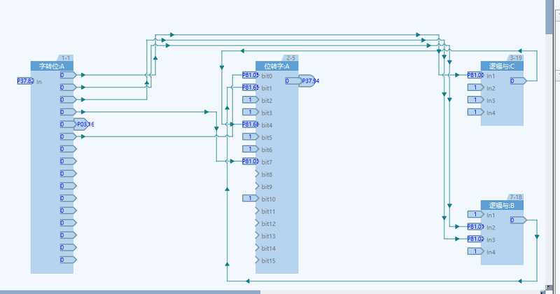This screenshot has width=560, height=294.
Task: Click the unconnected bit8 input pin
Action: coord(257,174)
